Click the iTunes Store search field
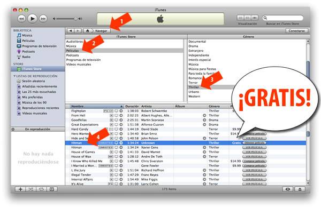The image size is (321, 208). coord(282,18)
